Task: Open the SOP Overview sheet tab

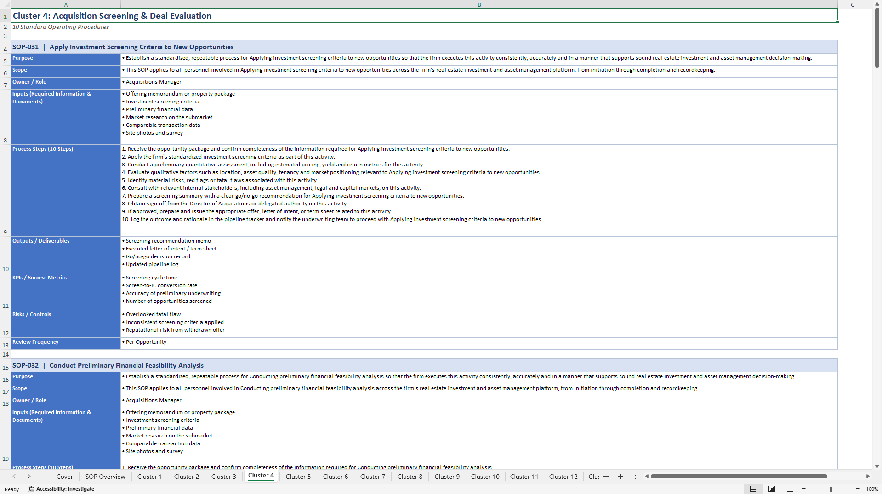Action: click(105, 477)
